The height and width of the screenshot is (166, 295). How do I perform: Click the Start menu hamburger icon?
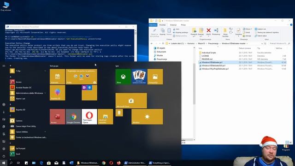[4, 66]
